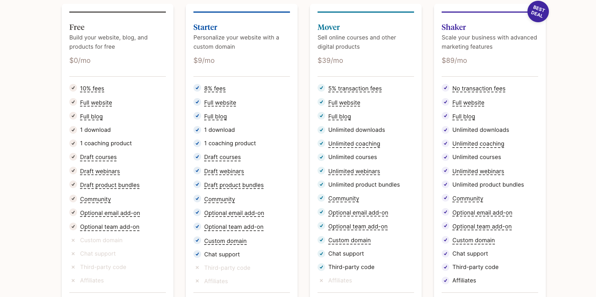The image size is (596, 297).
Task: Click checkmark beside Mover's Third-party code
Action: coord(321,267)
